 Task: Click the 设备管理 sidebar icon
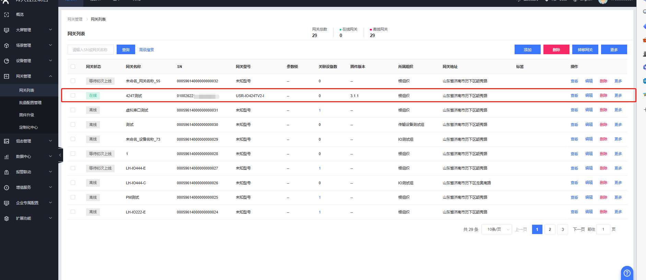pyautogui.click(x=7, y=61)
